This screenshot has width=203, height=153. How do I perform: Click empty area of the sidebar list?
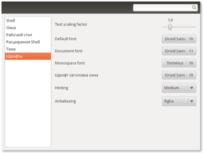point(28,103)
